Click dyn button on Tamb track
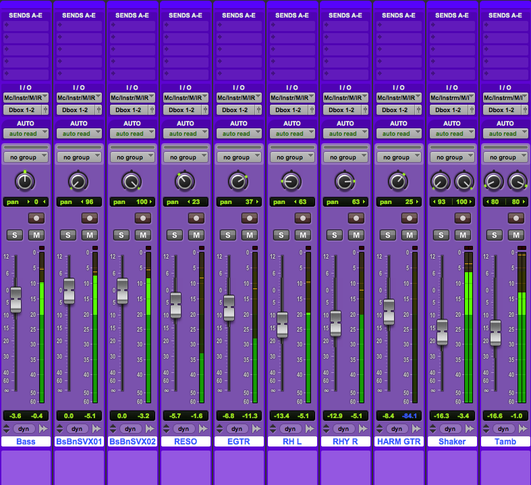 (x=503, y=429)
